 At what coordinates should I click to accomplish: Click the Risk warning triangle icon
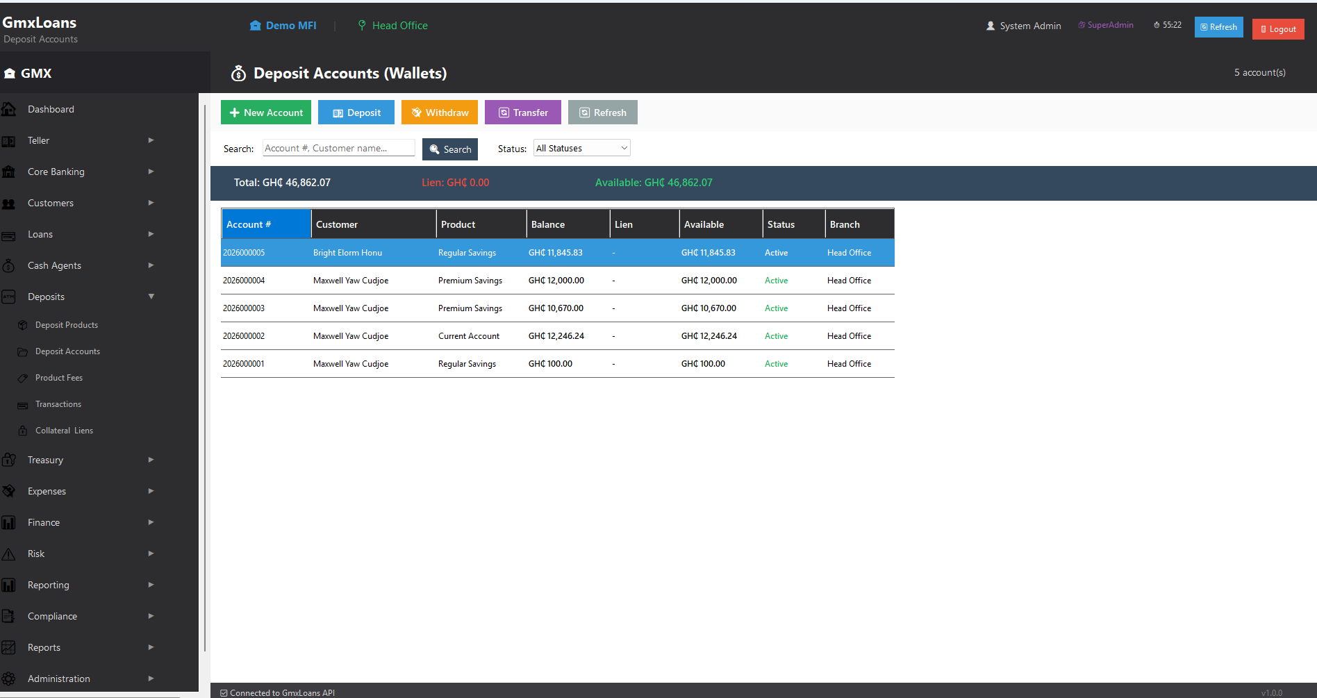[x=8, y=554]
